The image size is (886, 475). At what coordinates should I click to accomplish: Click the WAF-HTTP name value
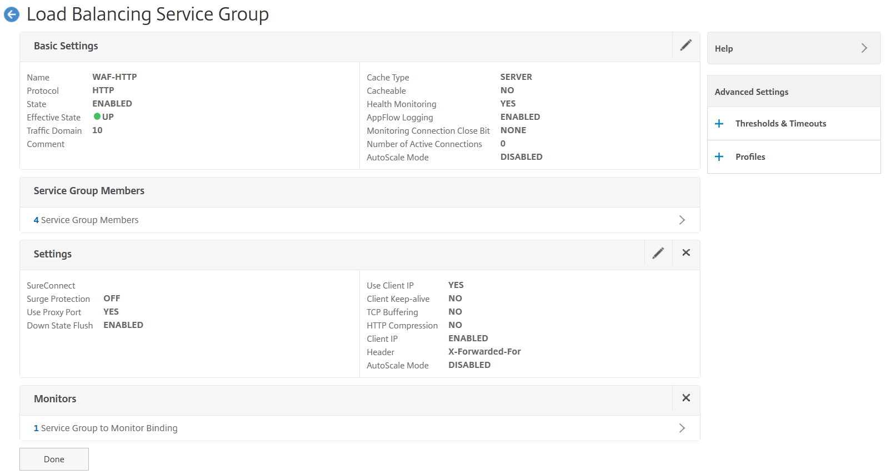114,77
